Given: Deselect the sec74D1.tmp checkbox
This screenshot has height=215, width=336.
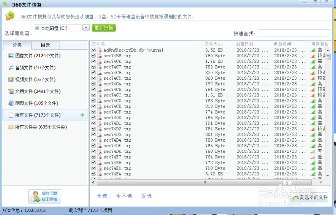Looking at the screenshot, I should pyautogui.click(x=94, y=123).
